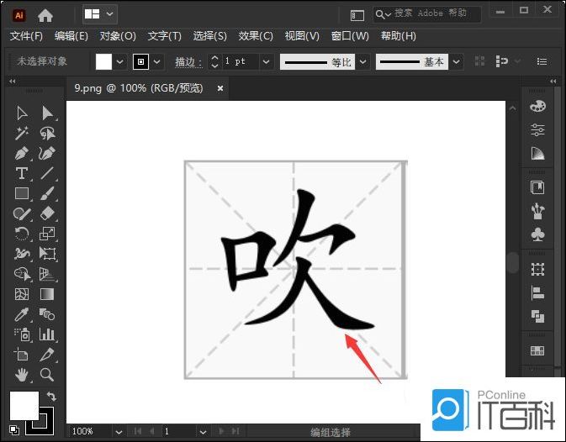The image size is (566, 442).
Task: Open the Align panel icon
Action: (537, 292)
